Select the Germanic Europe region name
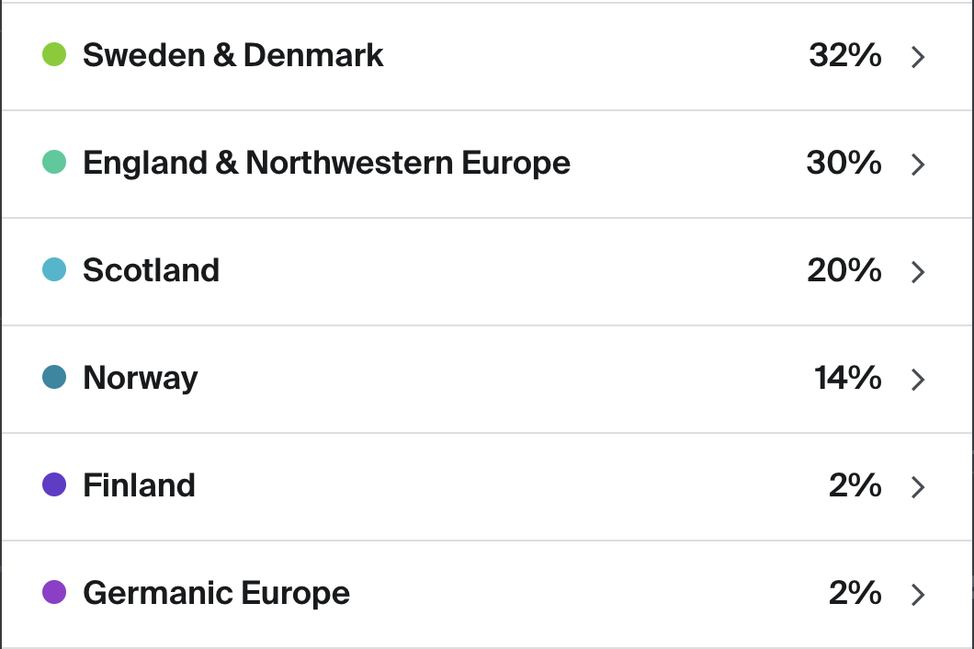The height and width of the screenshot is (649, 974). (216, 593)
